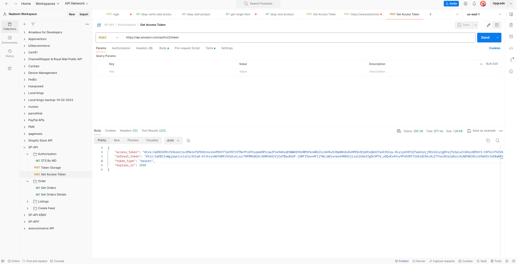Copy the response body with copy icon
This screenshot has height=264, width=517.
(x=488, y=140)
